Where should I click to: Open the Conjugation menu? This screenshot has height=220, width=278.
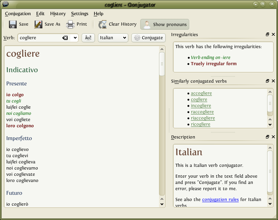18,14
